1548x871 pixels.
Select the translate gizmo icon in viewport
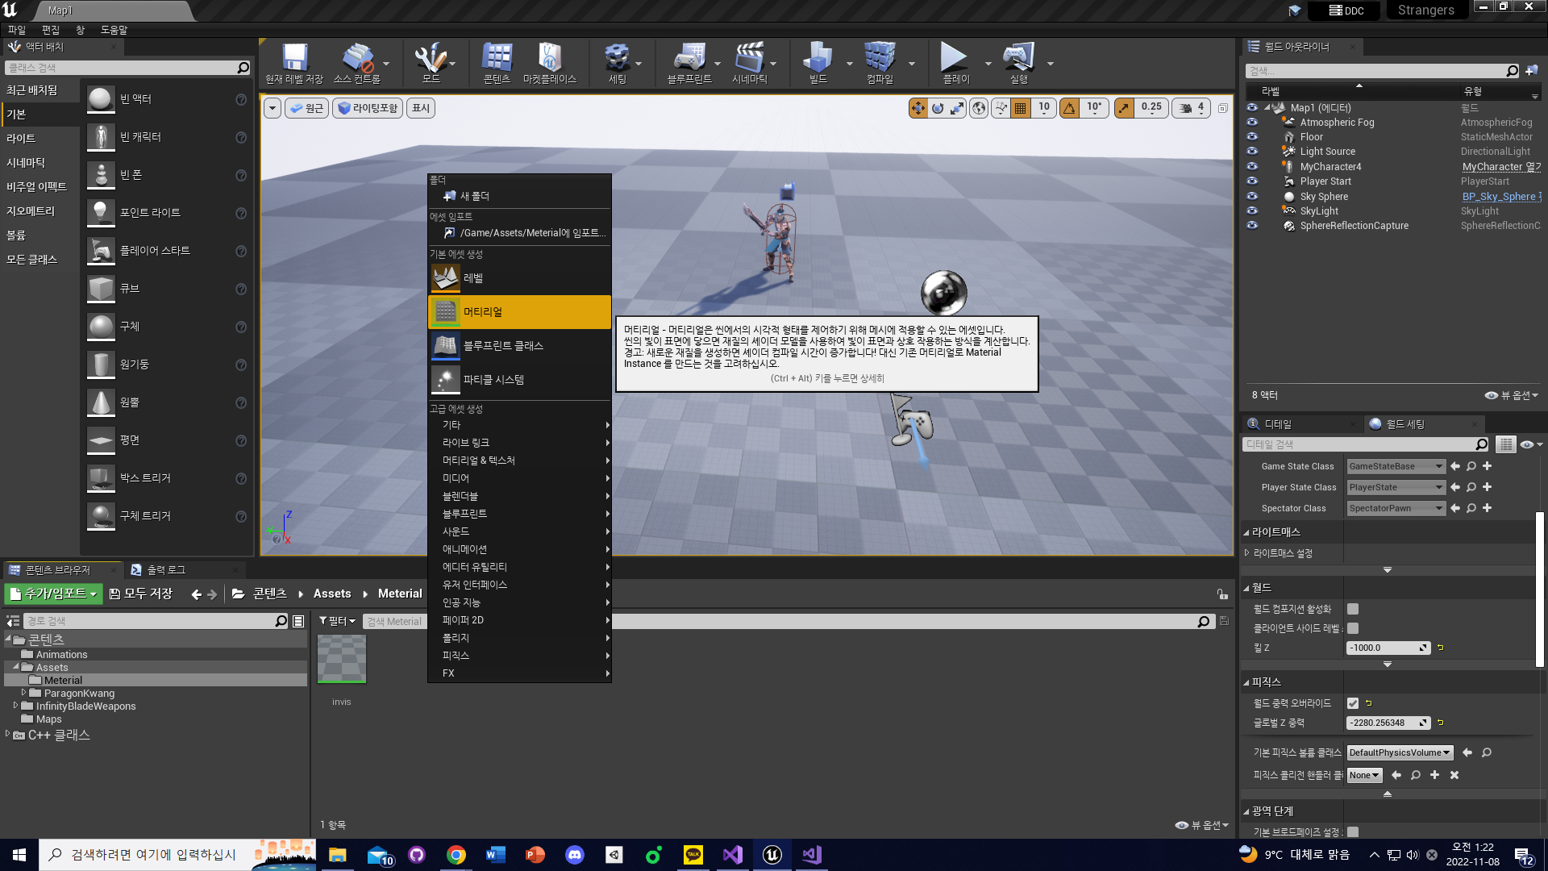918,108
